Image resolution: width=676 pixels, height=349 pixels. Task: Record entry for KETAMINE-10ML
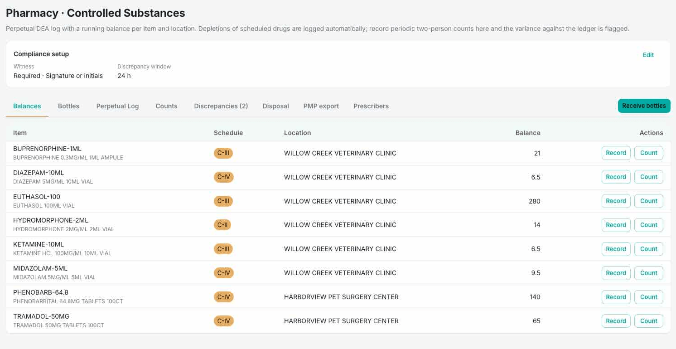point(616,249)
